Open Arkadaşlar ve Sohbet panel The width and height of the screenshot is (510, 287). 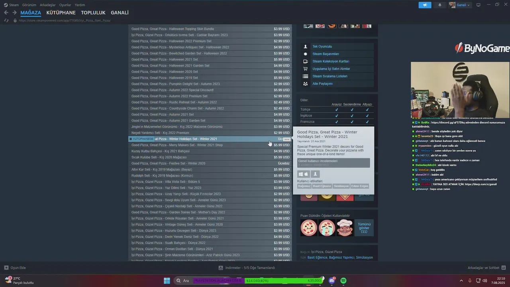click(x=487, y=267)
